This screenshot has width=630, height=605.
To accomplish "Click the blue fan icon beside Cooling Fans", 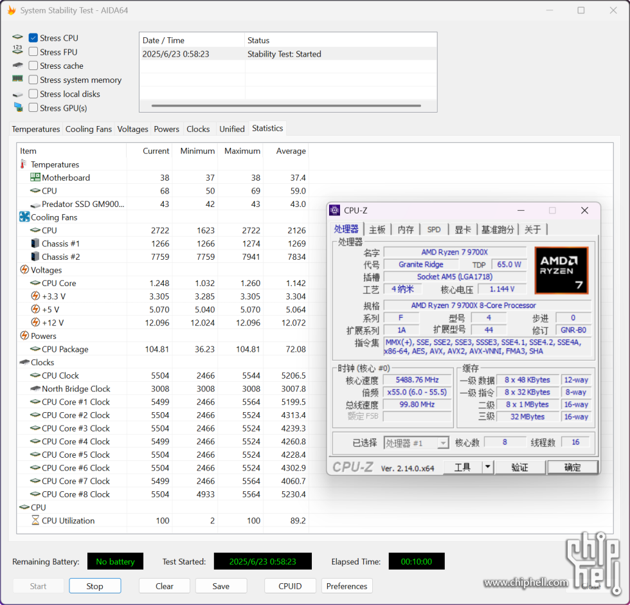I will pyautogui.click(x=24, y=217).
